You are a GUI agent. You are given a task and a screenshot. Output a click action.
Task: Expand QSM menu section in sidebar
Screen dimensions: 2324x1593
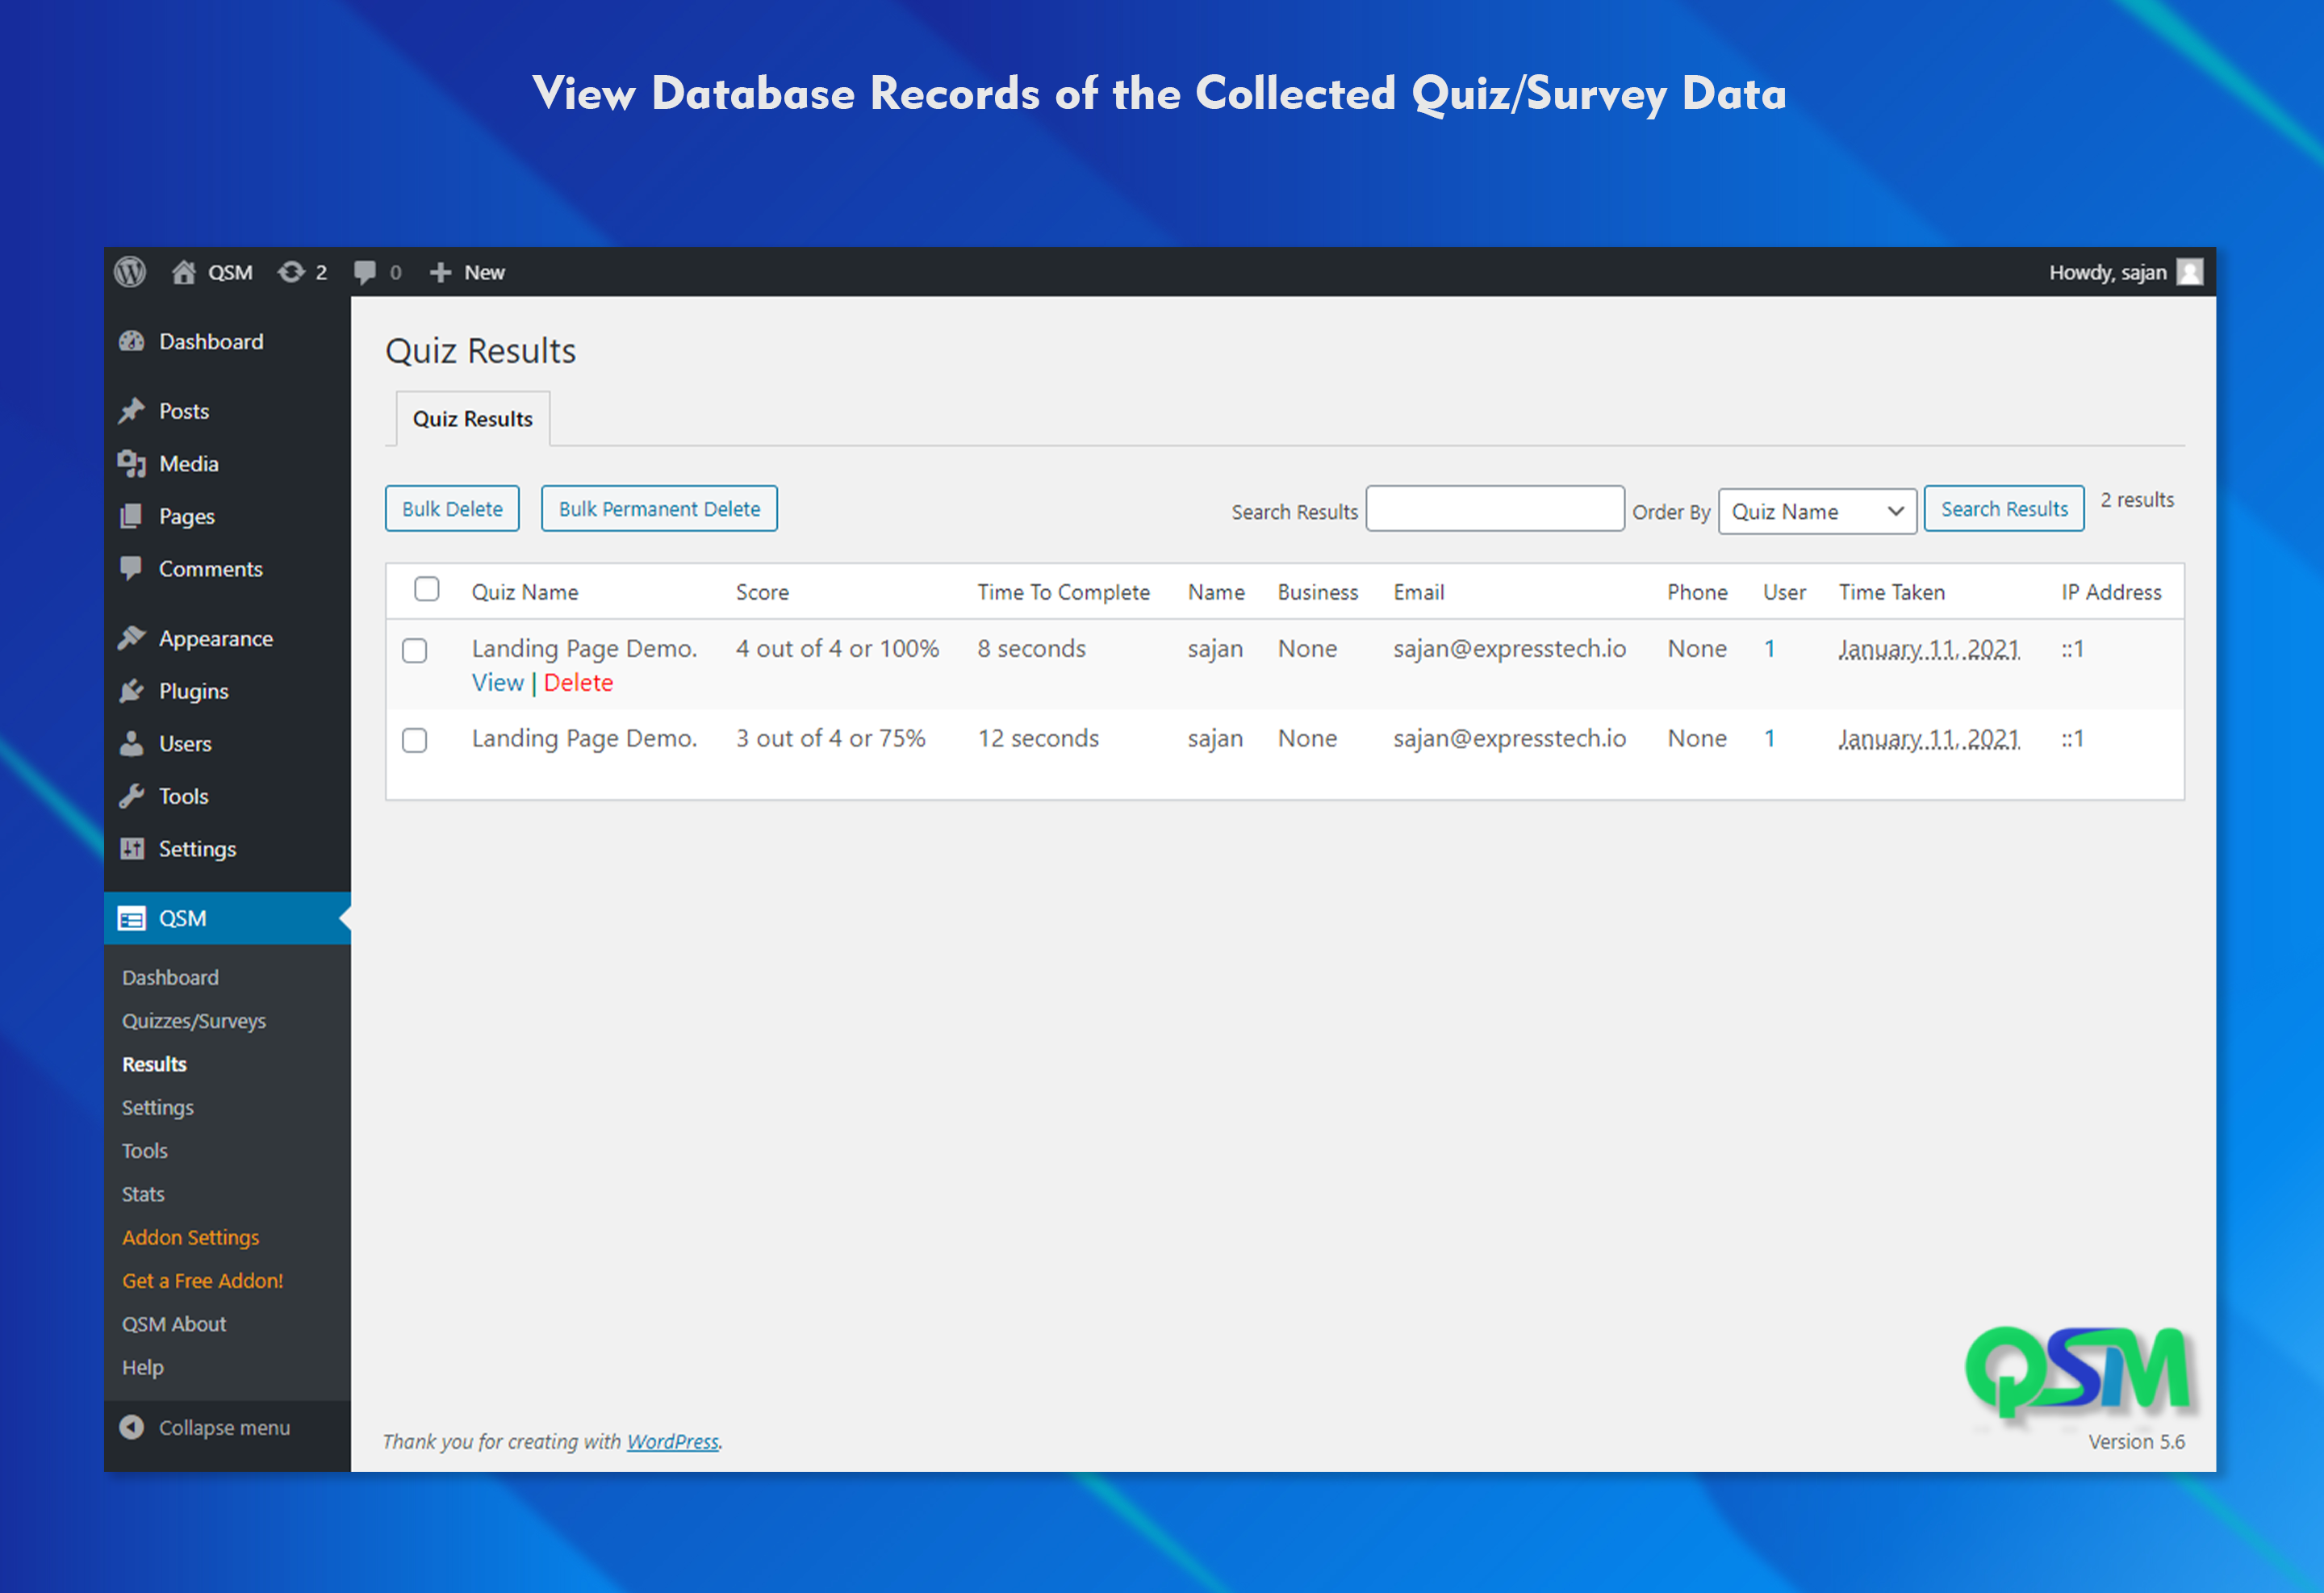point(180,918)
